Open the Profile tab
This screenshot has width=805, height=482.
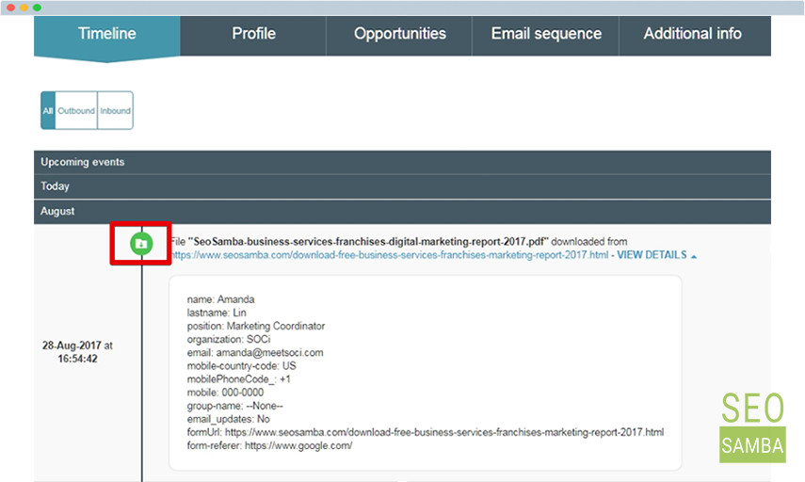coord(253,34)
